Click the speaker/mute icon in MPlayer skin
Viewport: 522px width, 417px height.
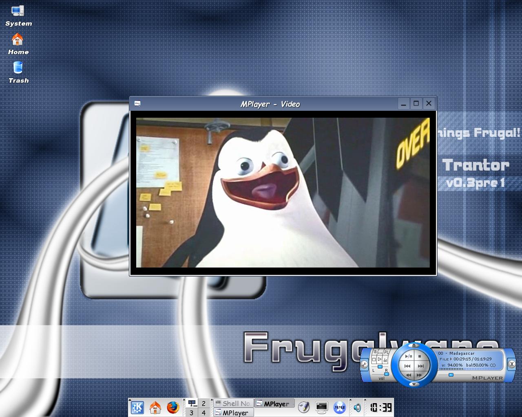click(379, 360)
